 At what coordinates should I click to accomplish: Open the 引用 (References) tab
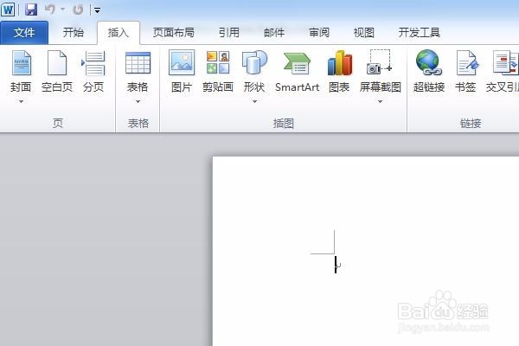(228, 33)
